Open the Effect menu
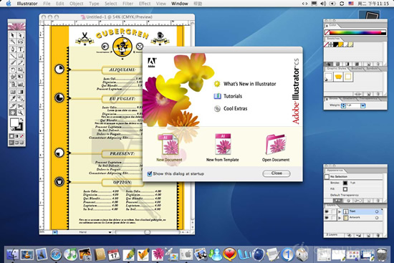The height and width of the screenshot is (263, 394). [145, 4]
